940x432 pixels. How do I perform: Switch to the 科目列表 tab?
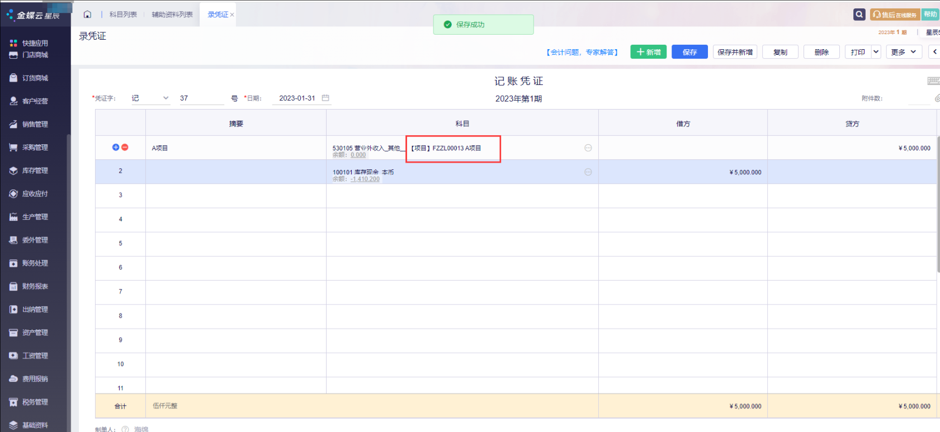[123, 15]
